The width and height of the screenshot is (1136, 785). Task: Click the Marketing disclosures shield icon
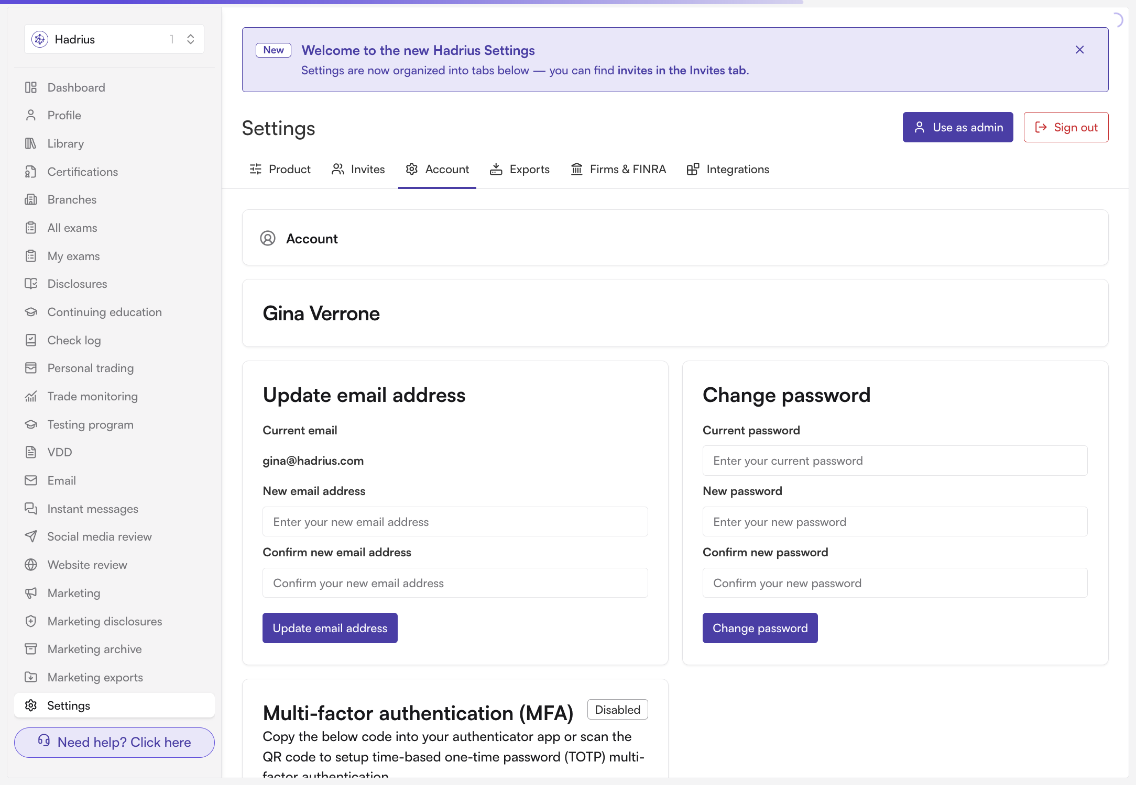tap(31, 621)
